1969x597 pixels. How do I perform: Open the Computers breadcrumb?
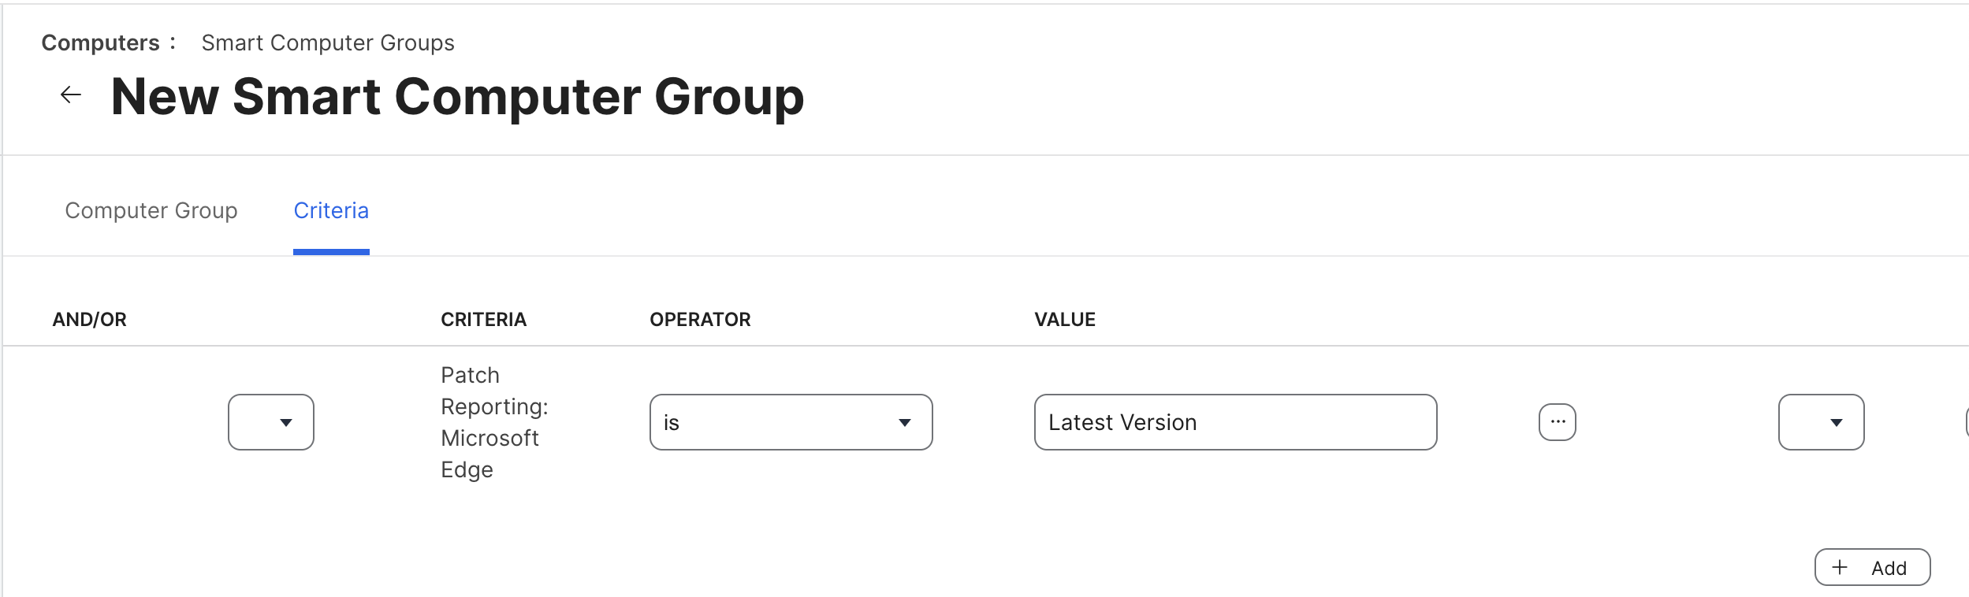(x=100, y=43)
